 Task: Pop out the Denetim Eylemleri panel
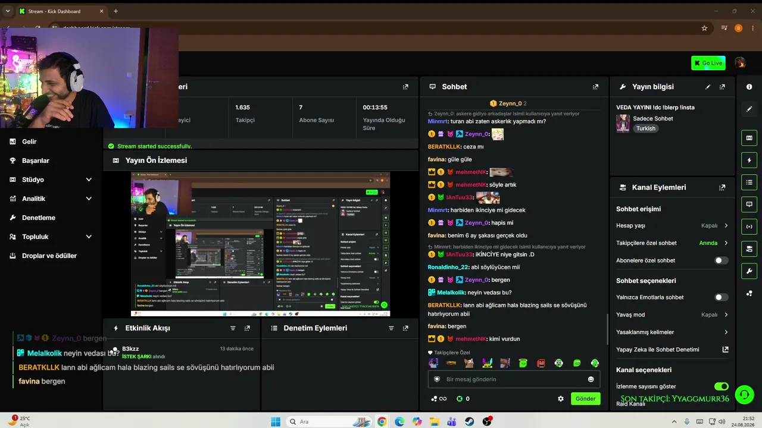click(405, 328)
